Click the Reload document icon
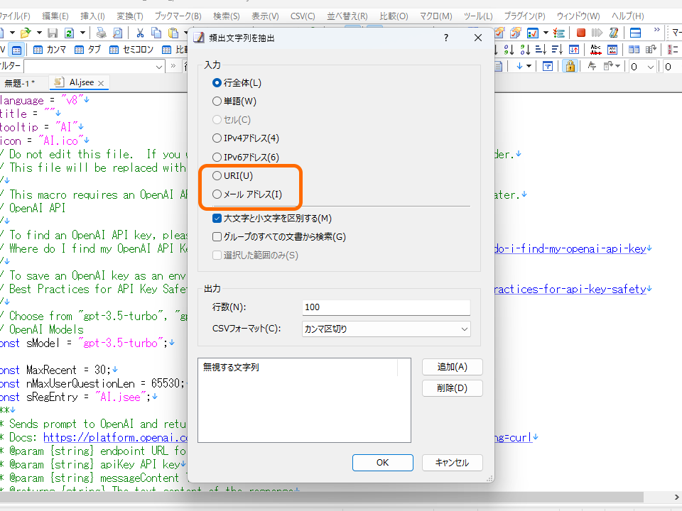The height and width of the screenshot is (511, 682). click(x=69, y=33)
